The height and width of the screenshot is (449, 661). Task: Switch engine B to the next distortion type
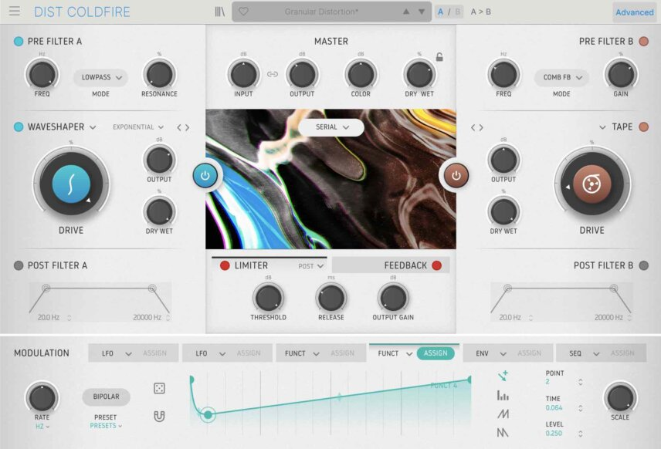pos(481,127)
